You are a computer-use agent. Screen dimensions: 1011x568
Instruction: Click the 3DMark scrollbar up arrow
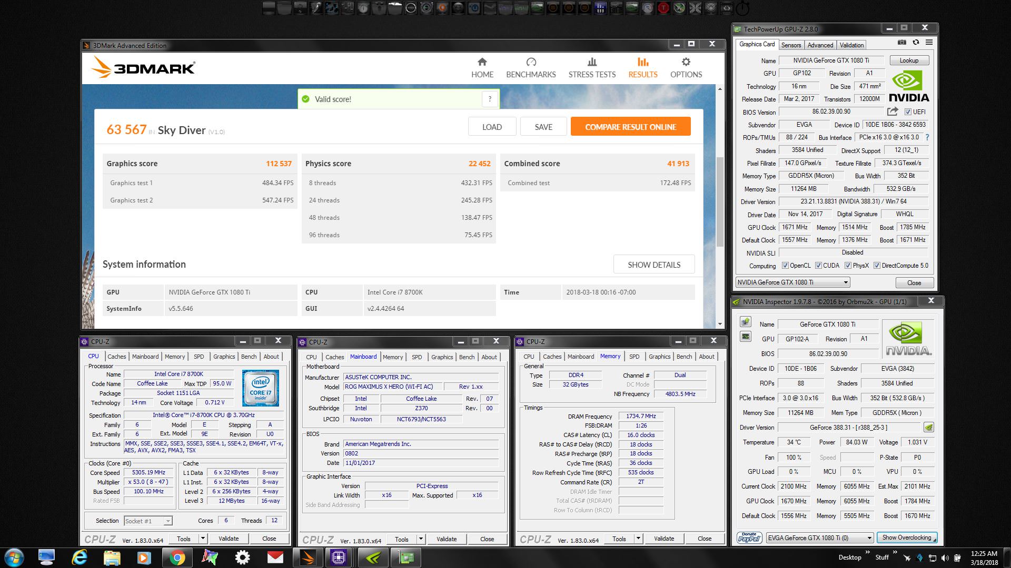click(x=720, y=89)
